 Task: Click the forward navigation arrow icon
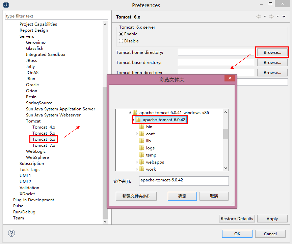pos(271,16)
